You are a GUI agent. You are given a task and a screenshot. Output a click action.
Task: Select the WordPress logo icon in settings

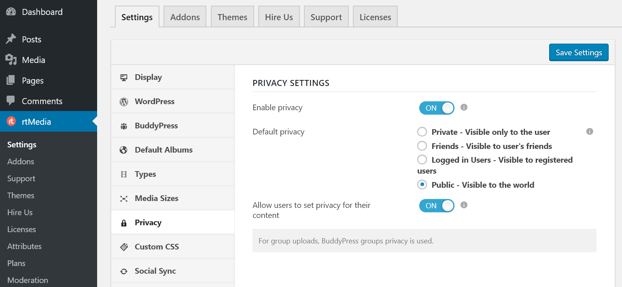click(124, 101)
